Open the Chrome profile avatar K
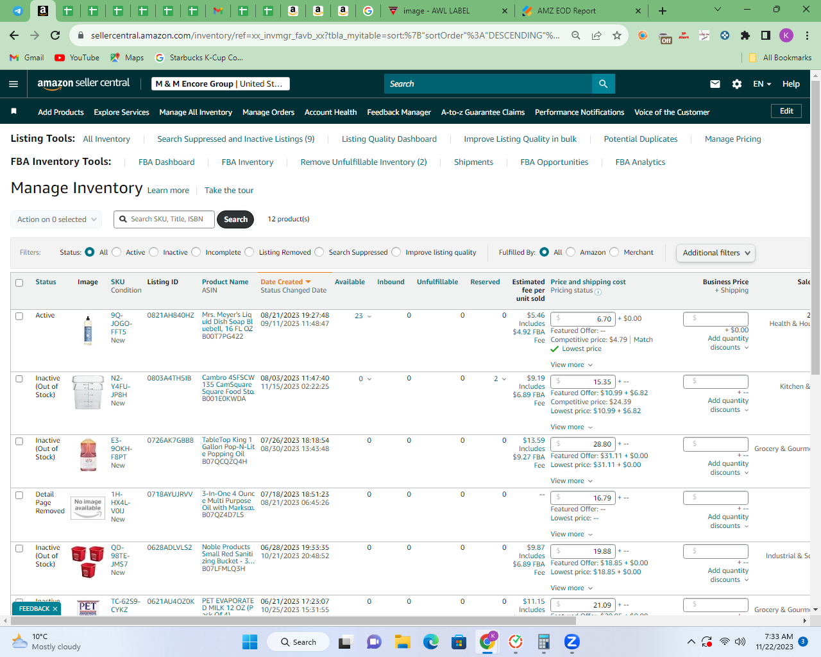Image resolution: width=821 pixels, height=657 pixels. [786, 35]
